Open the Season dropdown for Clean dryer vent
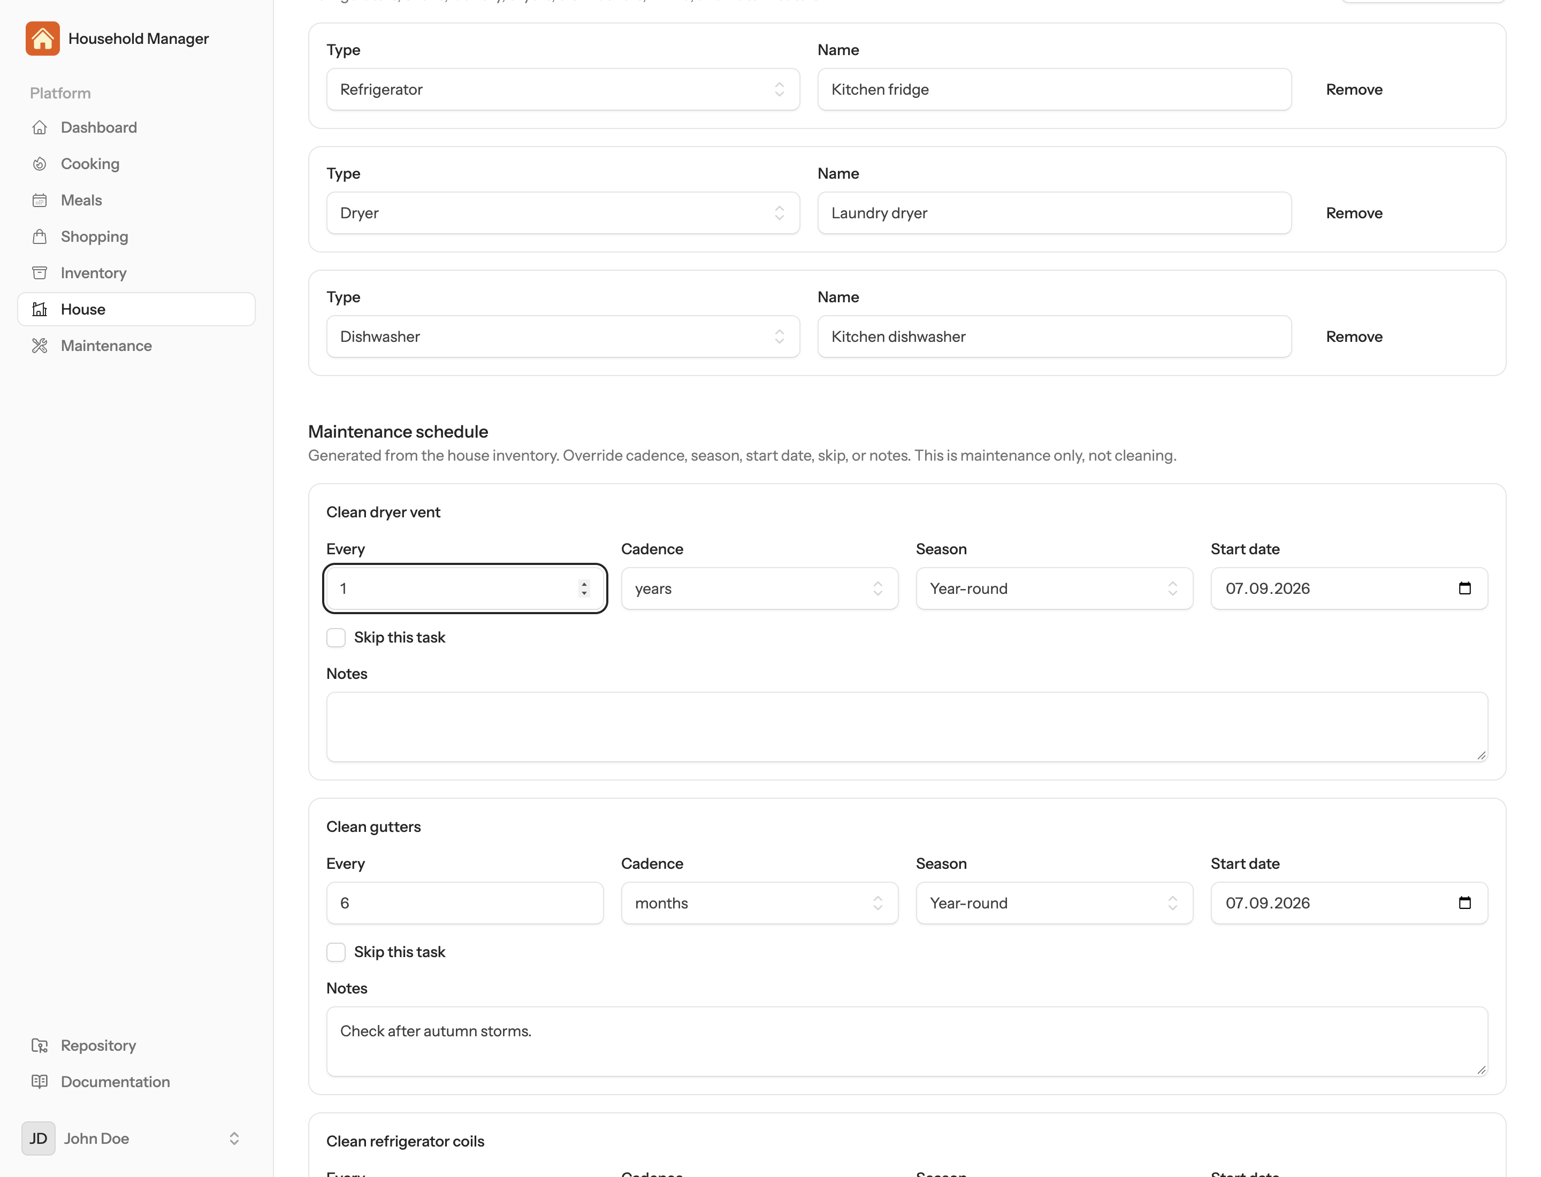Screen dimensions: 1541x1177 click(1054, 588)
